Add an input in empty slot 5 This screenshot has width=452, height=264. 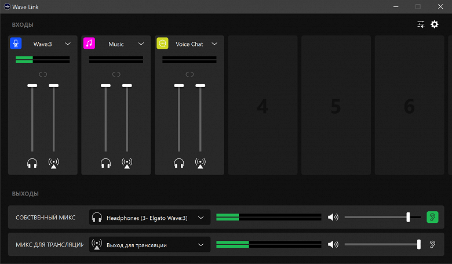(336, 106)
